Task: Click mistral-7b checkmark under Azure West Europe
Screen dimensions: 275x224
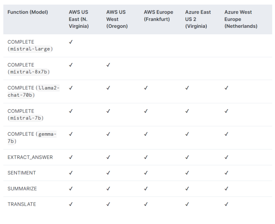Action: click(x=226, y=111)
